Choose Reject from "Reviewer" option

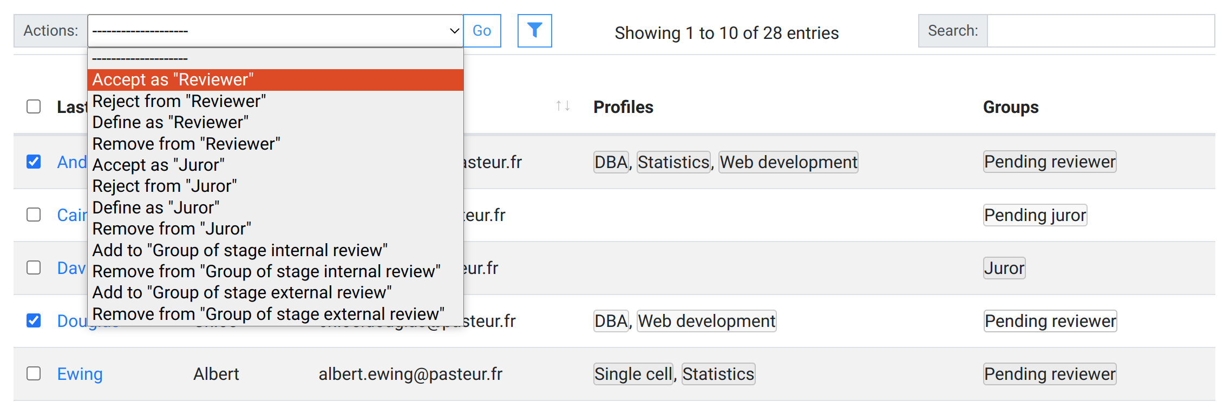click(179, 102)
